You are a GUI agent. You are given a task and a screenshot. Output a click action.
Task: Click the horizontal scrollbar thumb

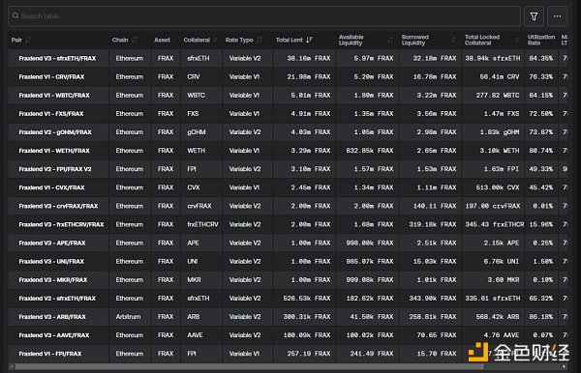coord(249,366)
